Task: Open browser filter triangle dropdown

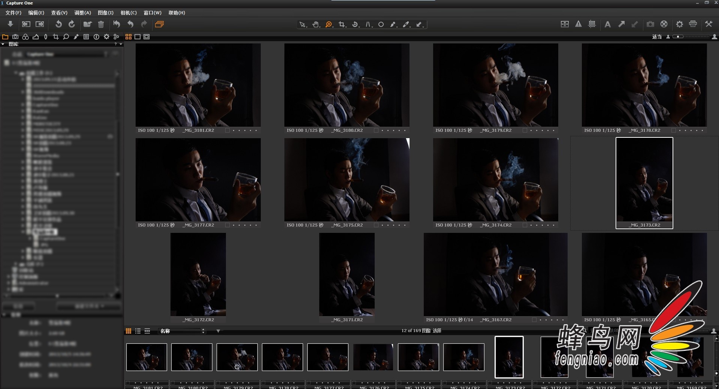Action: (218, 331)
